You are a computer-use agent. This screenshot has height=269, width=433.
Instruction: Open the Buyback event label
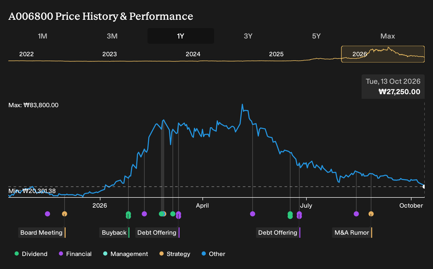click(114, 233)
